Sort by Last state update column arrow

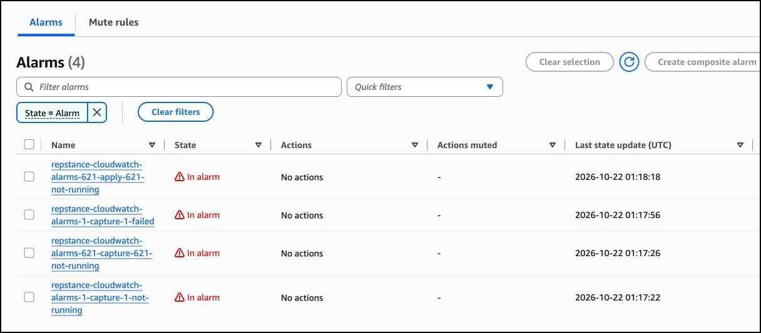click(x=740, y=145)
